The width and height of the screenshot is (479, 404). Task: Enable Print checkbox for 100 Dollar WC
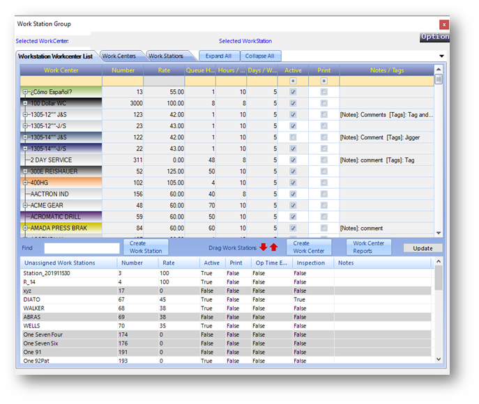pyautogui.click(x=324, y=103)
